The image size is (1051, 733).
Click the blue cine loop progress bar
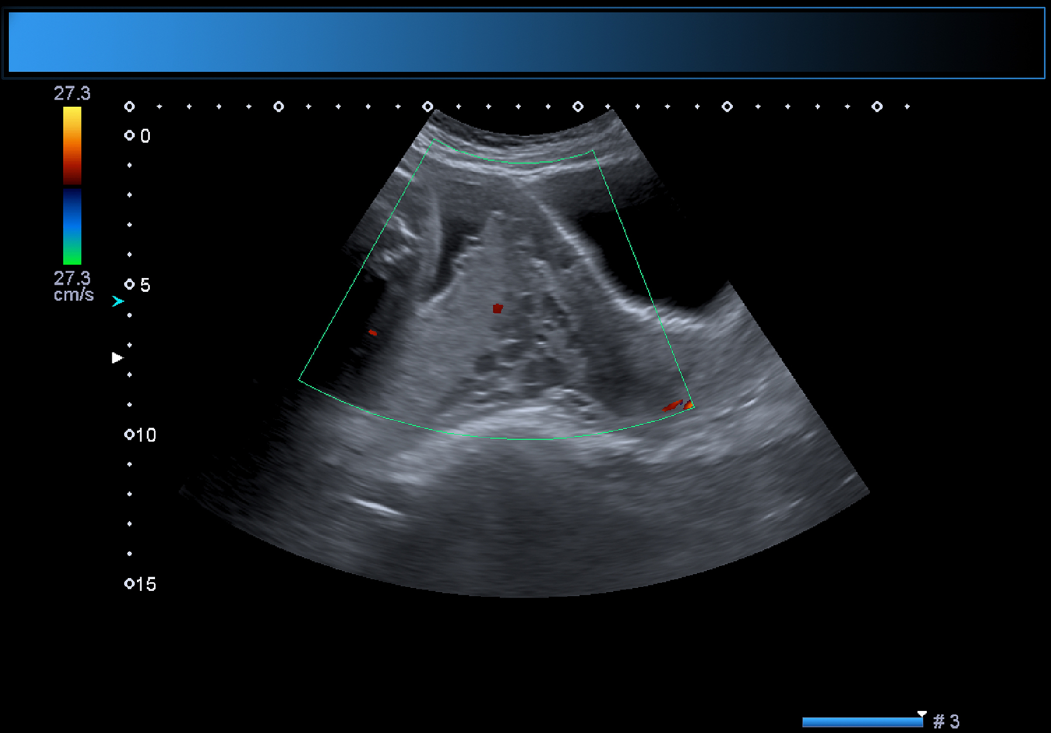click(862, 722)
